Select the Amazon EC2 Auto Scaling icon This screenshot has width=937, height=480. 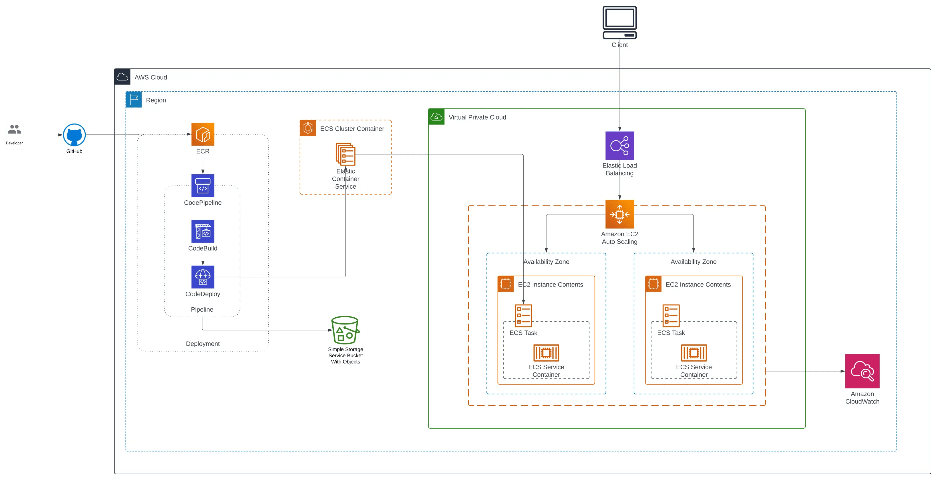[x=620, y=214]
